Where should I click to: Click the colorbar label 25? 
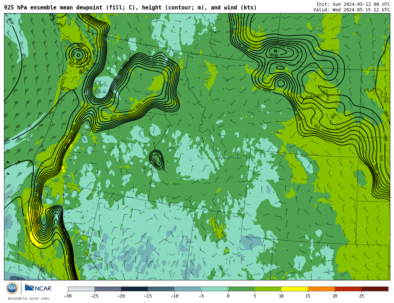click(x=361, y=296)
